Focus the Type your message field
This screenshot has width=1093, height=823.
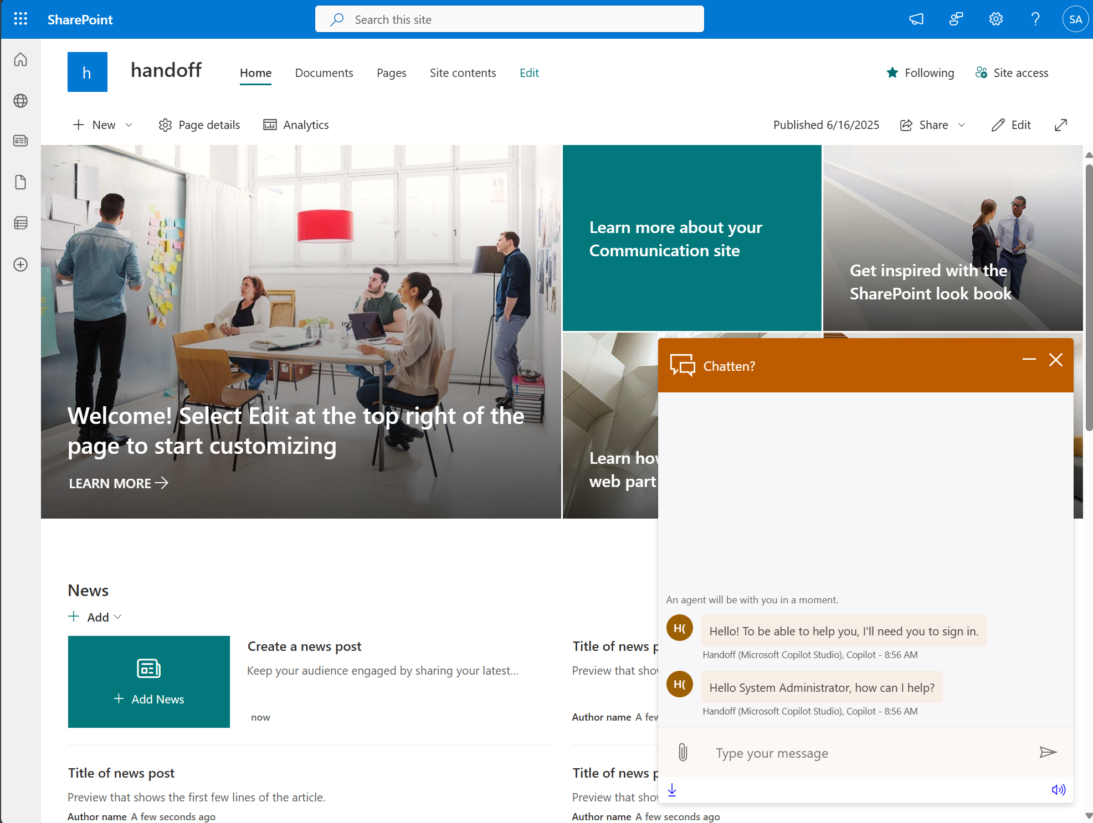871,753
